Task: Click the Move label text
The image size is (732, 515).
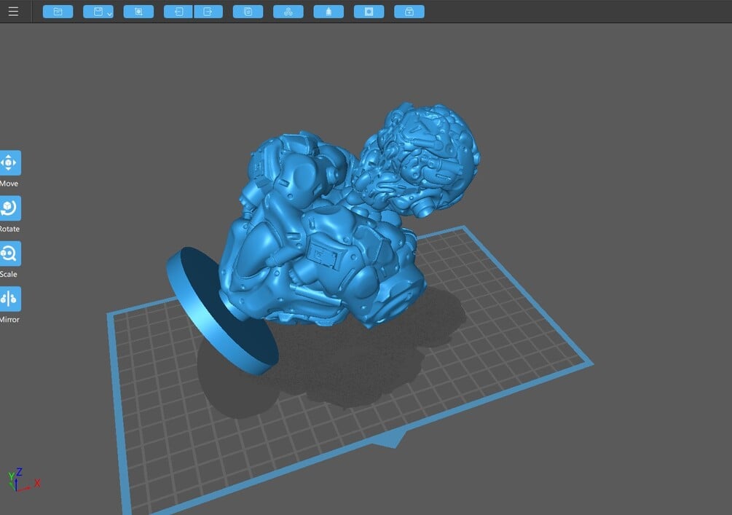Action: [9, 184]
